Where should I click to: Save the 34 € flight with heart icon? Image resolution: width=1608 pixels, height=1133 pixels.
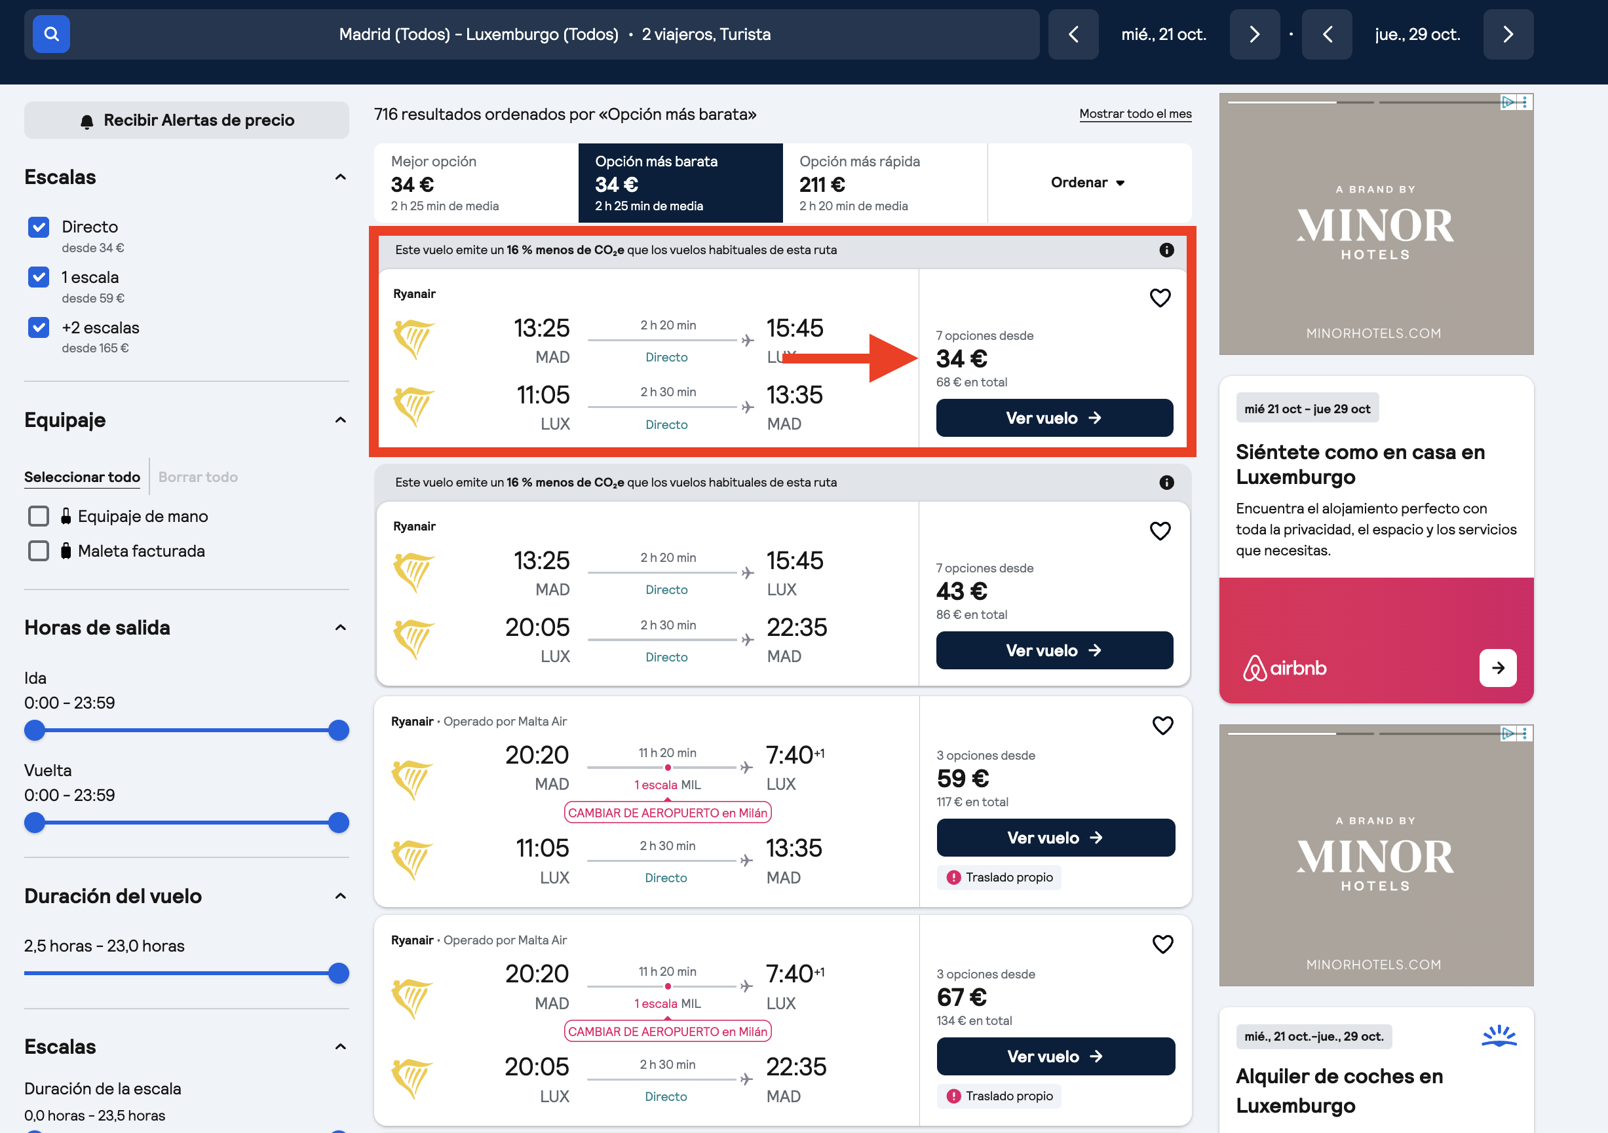(1160, 297)
